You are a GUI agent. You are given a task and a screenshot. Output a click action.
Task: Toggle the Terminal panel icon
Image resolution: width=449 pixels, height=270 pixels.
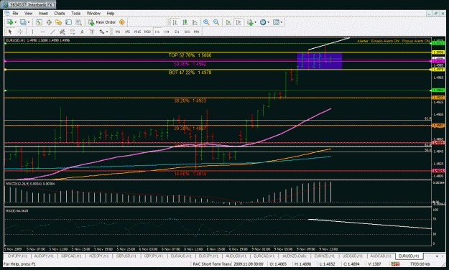[x=68, y=22]
